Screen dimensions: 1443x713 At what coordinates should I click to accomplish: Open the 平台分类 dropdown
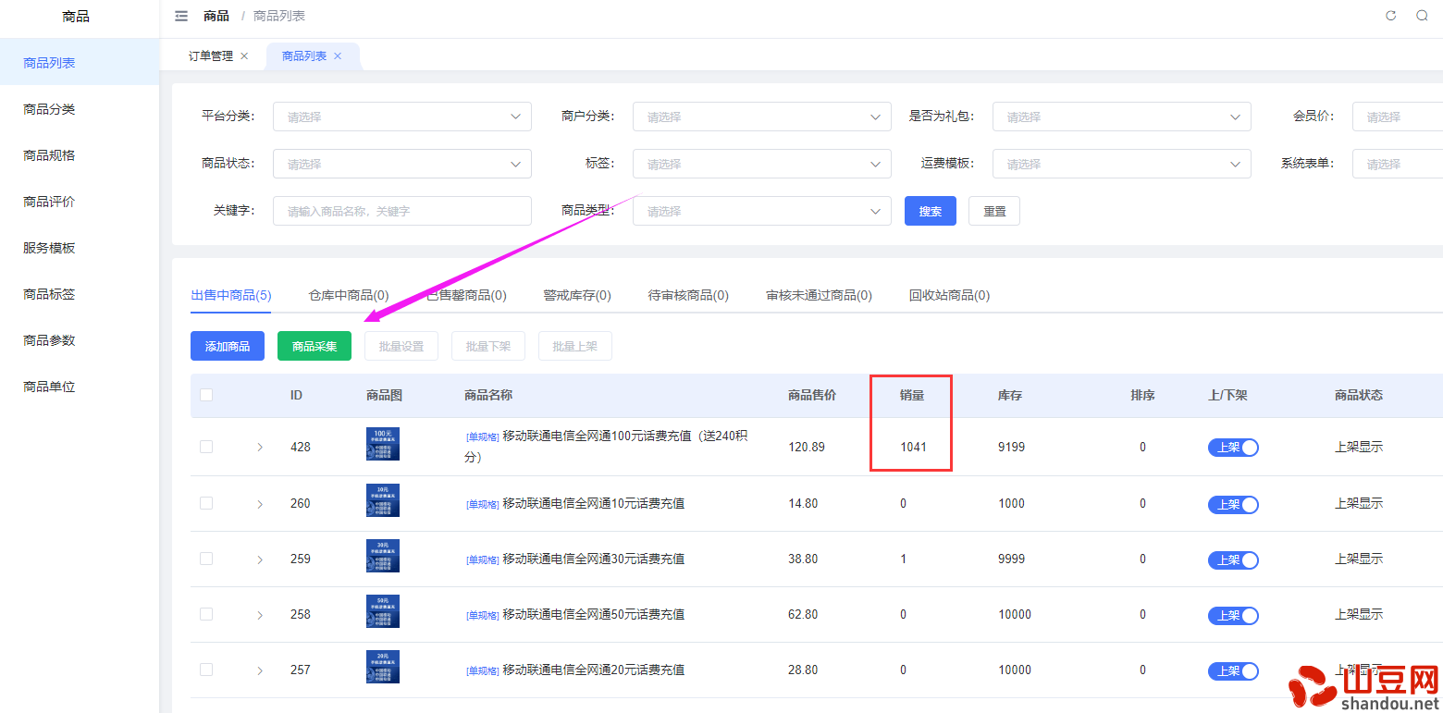point(401,117)
